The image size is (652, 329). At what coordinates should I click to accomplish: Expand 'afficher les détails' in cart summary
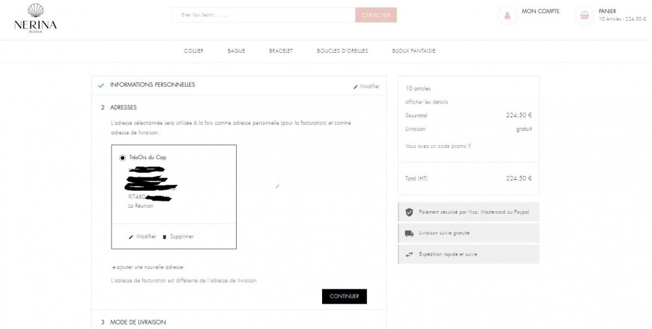click(x=426, y=102)
